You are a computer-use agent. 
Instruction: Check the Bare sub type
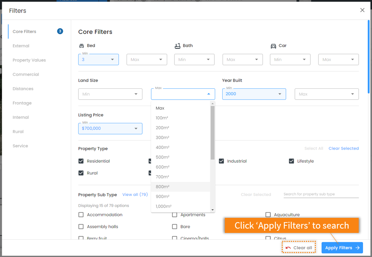click(174, 227)
